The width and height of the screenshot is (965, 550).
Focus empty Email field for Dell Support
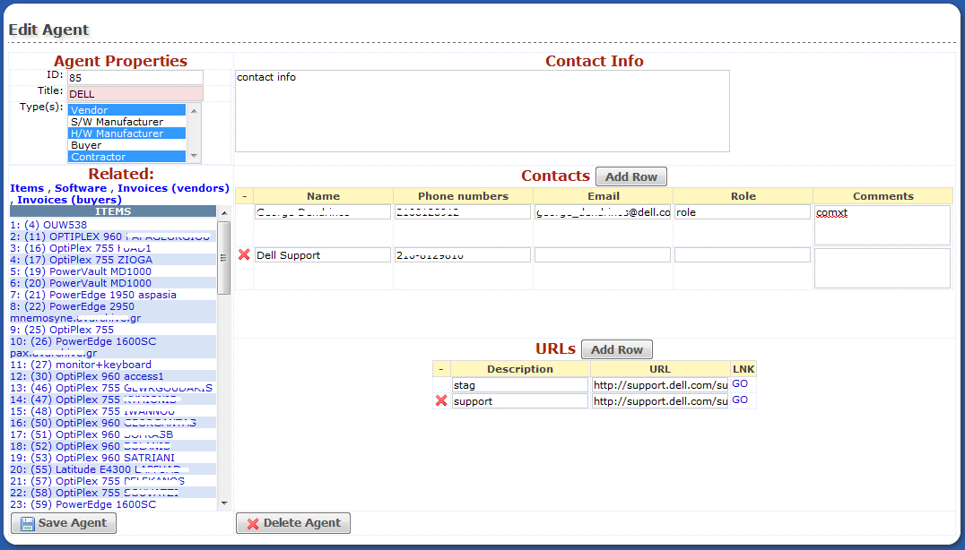tap(603, 255)
